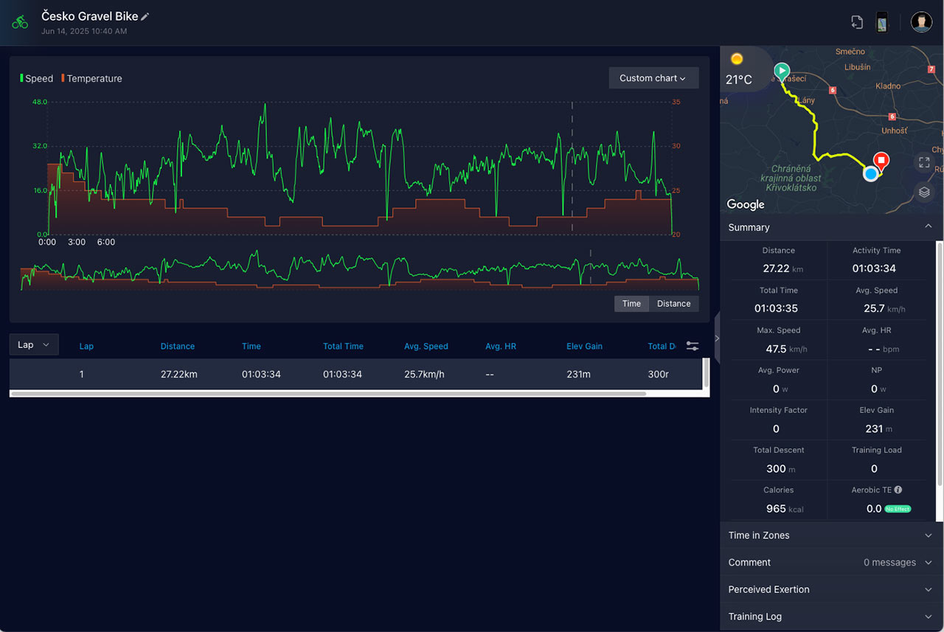Open the user profile avatar

[920, 22]
